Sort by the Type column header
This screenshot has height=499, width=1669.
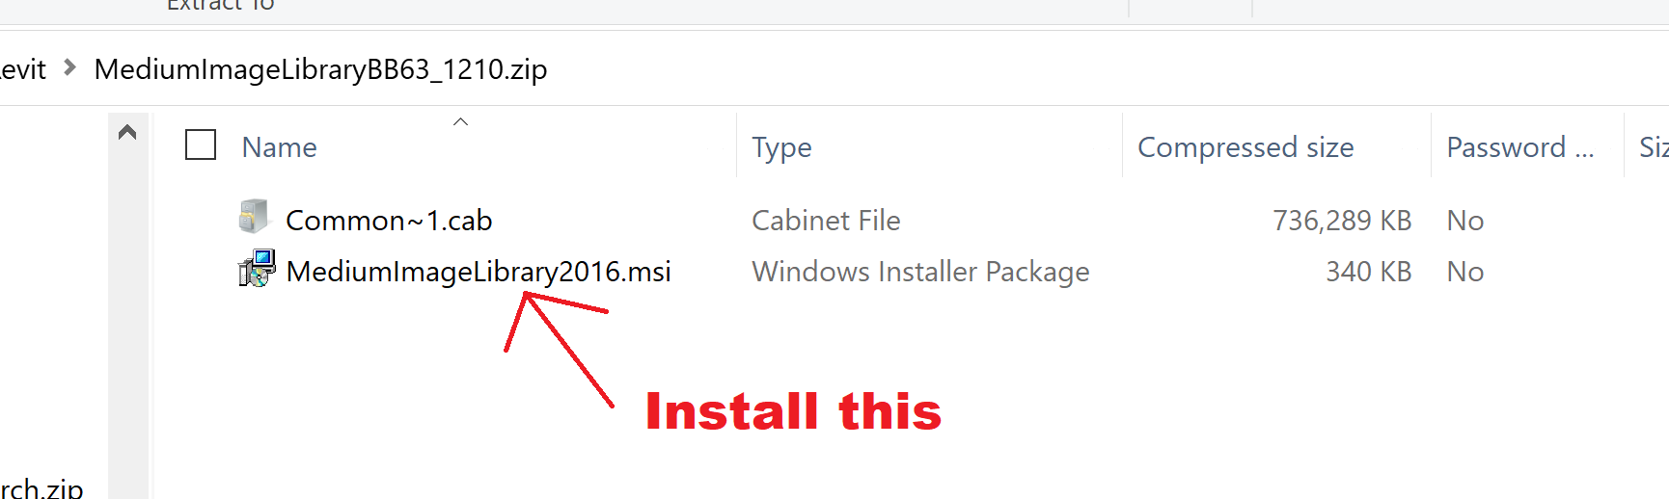[781, 147]
